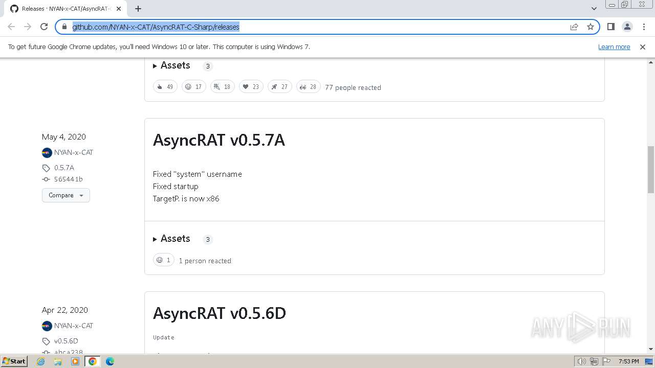655x368 pixels.
Task: Click the '77 people reacted' text
Action: [353, 87]
